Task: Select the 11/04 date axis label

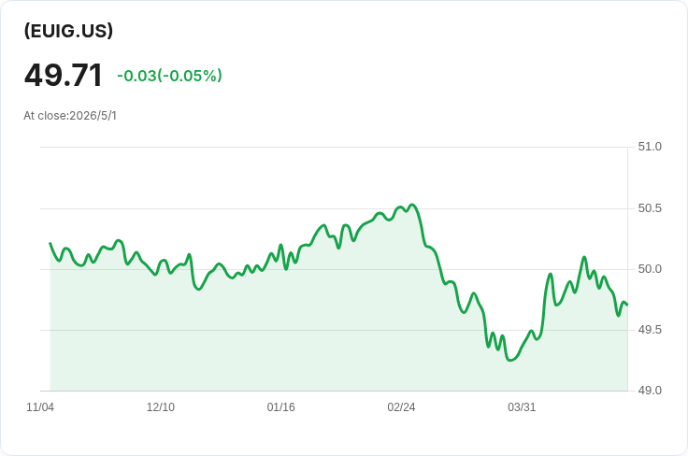Action: 40,407
